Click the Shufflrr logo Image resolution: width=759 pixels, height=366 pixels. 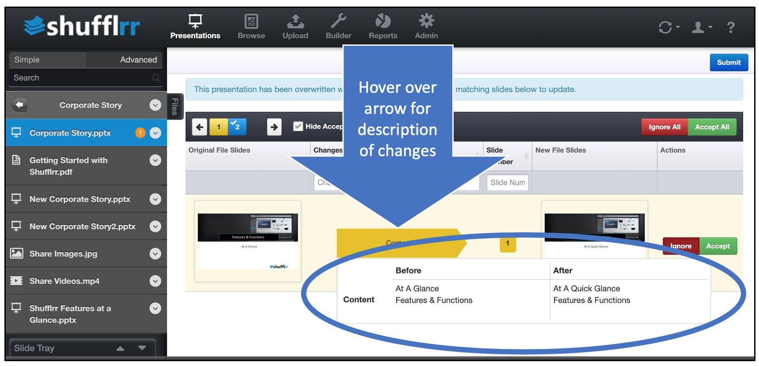point(82,26)
